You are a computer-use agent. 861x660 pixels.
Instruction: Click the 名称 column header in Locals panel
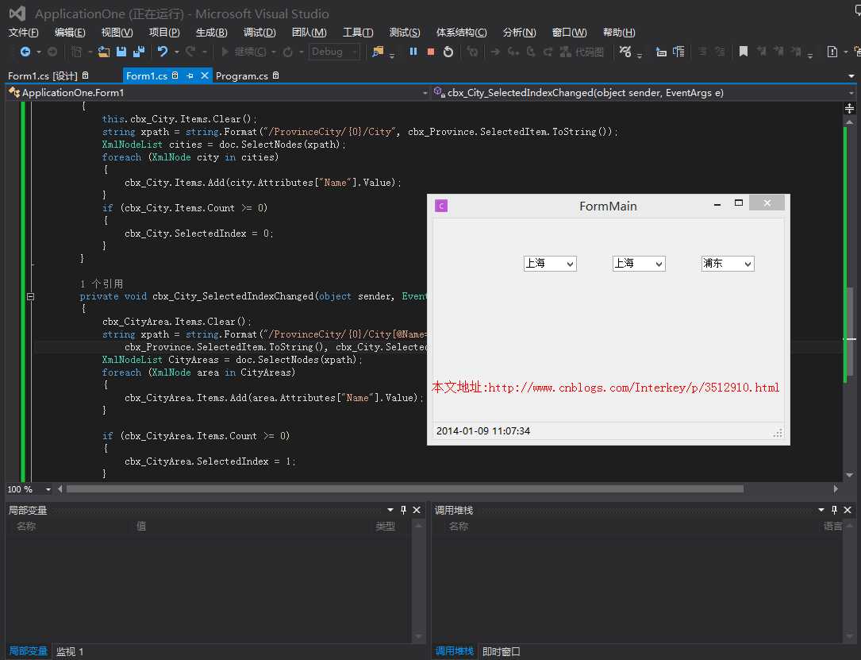26,527
